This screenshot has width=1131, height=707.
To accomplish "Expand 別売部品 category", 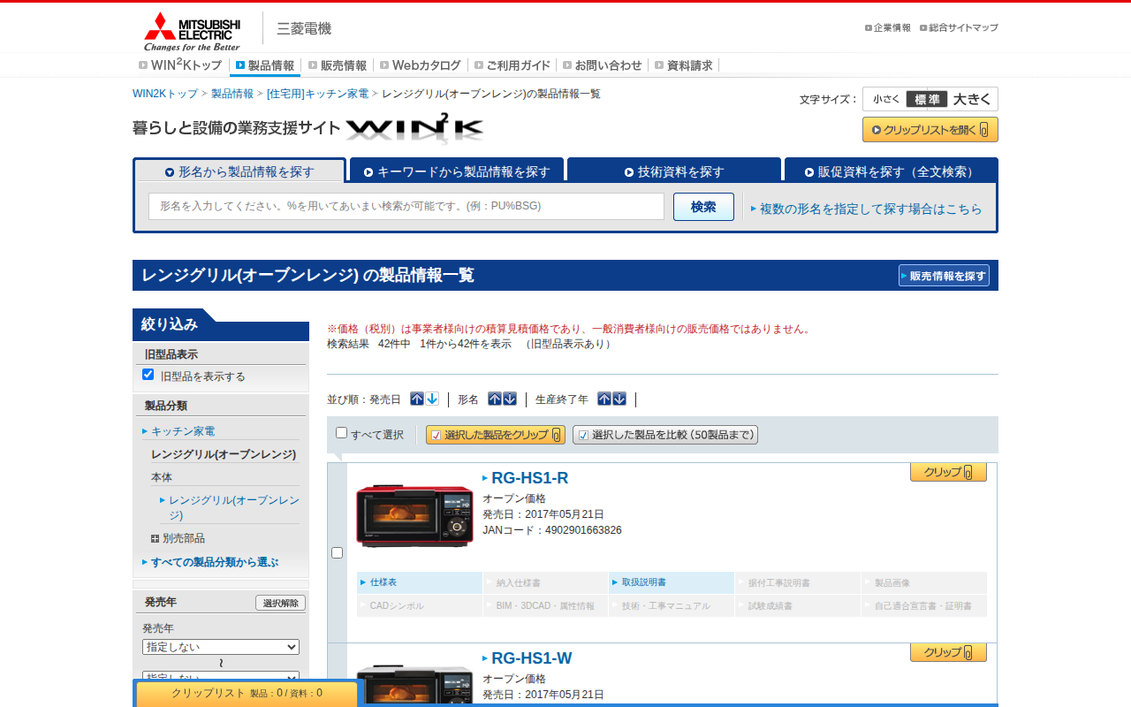I will pyautogui.click(x=178, y=538).
